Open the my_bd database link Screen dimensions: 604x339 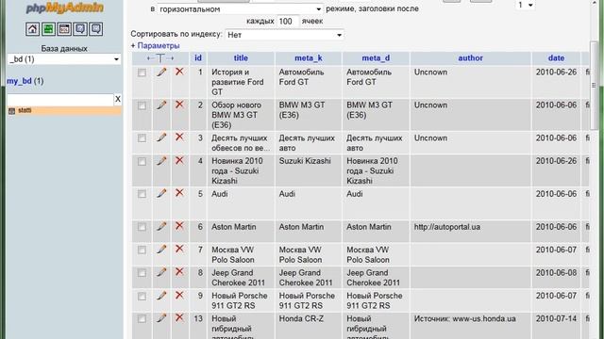tap(19, 81)
